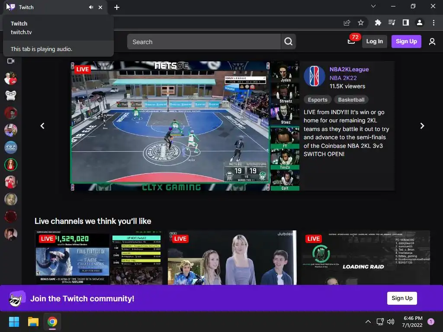This screenshot has width=443, height=332.
Task: Click 'Live channels we think you'll like' heading
Action: [93, 221]
